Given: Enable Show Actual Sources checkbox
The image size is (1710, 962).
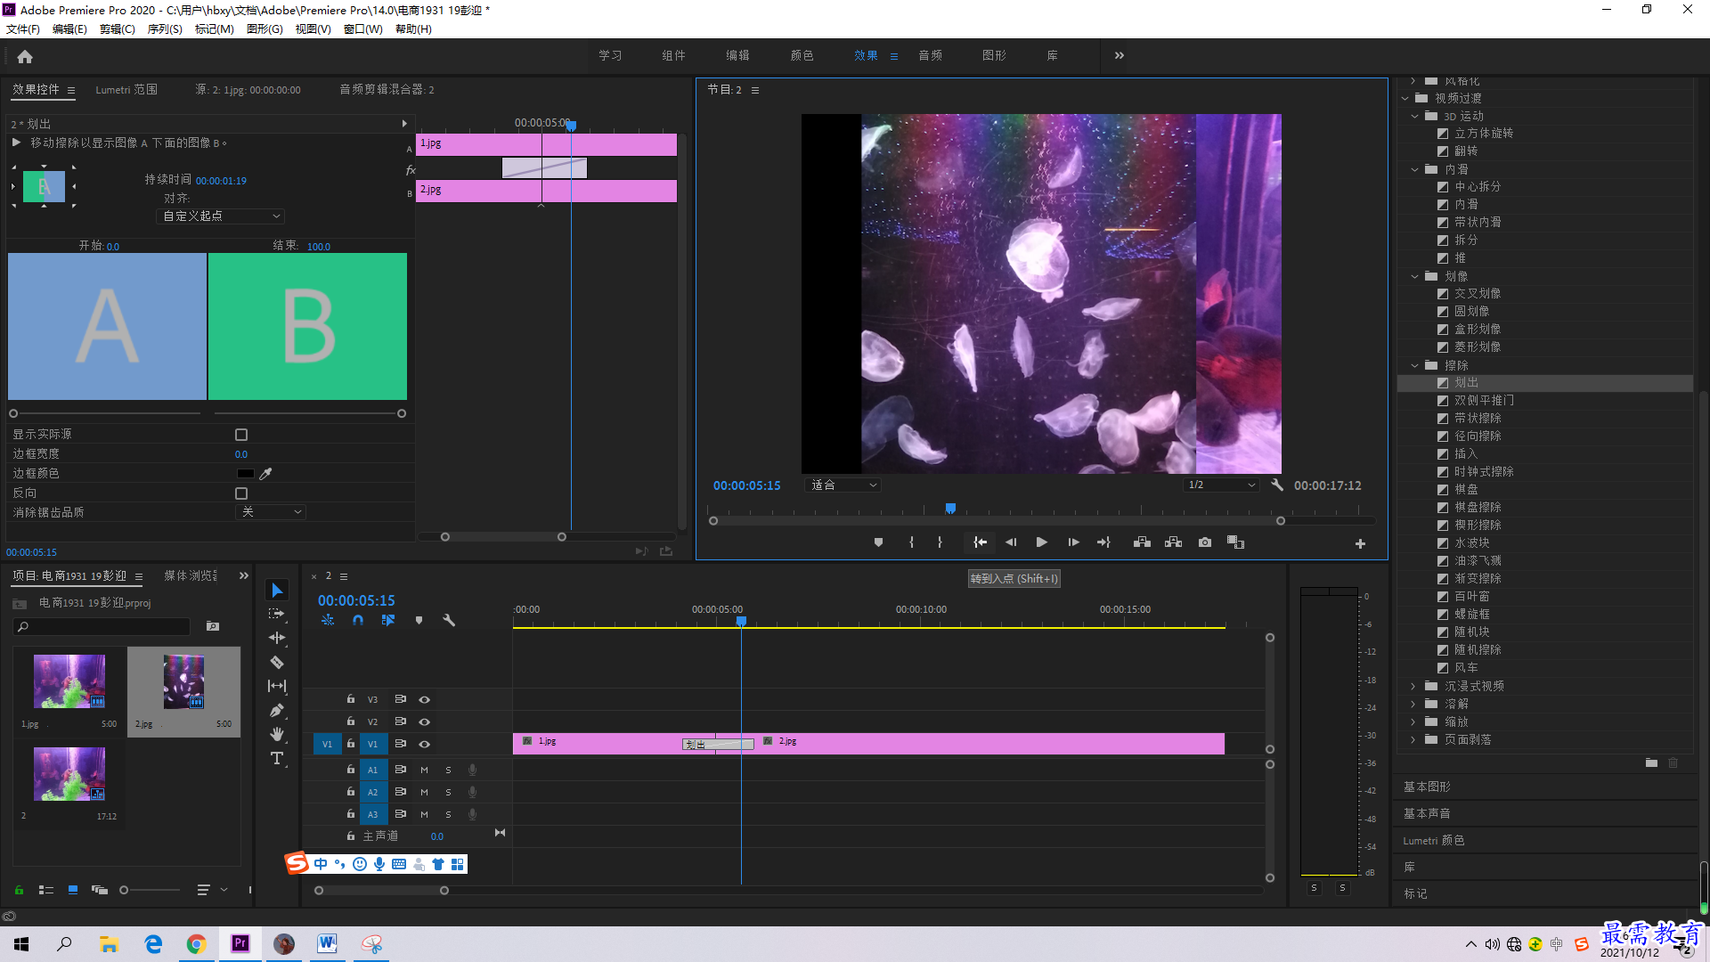Looking at the screenshot, I should [241, 435].
